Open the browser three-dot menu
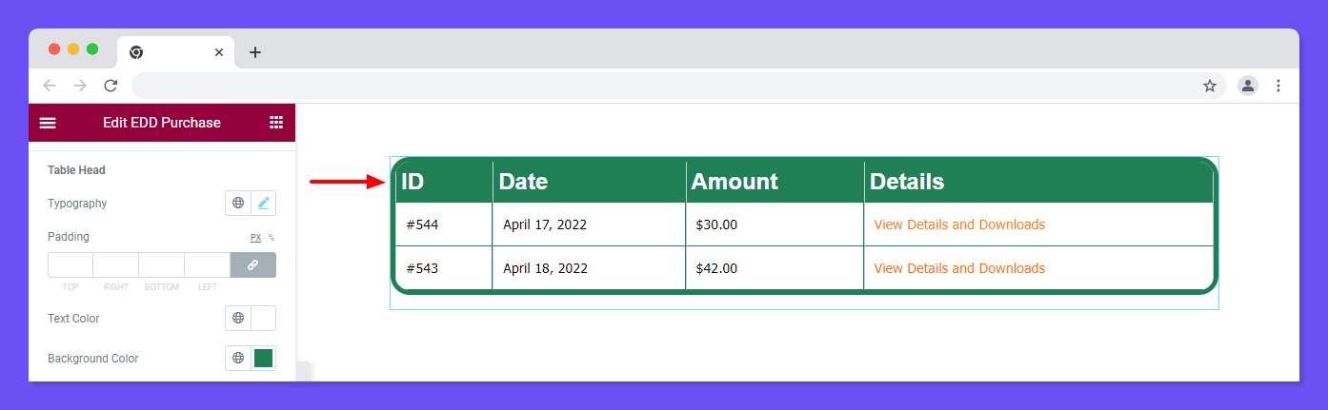1328x410 pixels. click(x=1278, y=86)
